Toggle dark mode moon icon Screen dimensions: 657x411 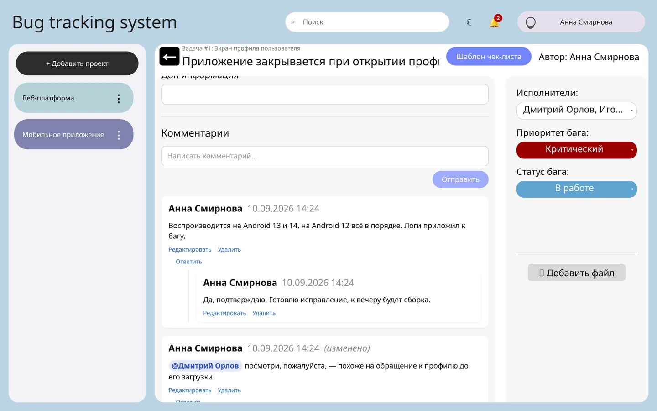(469, 22)
